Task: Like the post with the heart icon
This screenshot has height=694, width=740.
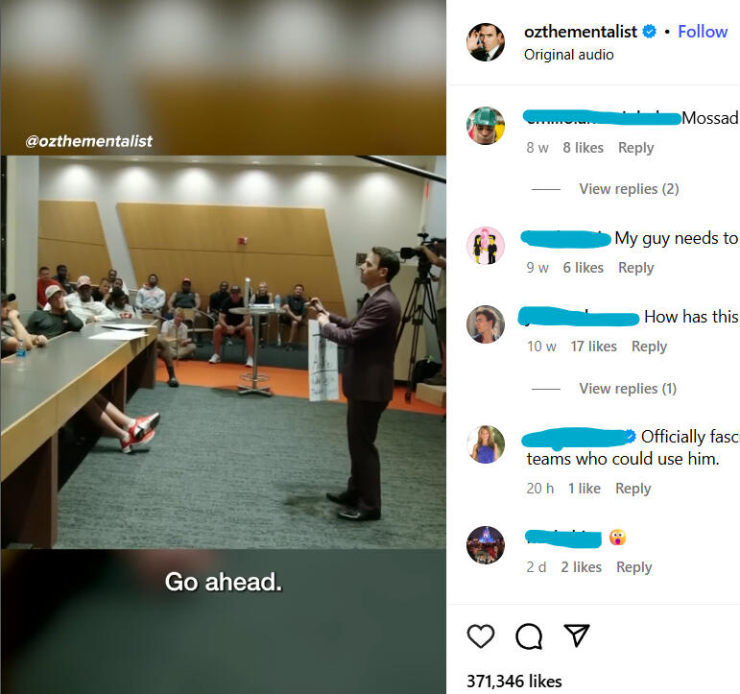Action: pyautogui.click(x=481, y=636)
